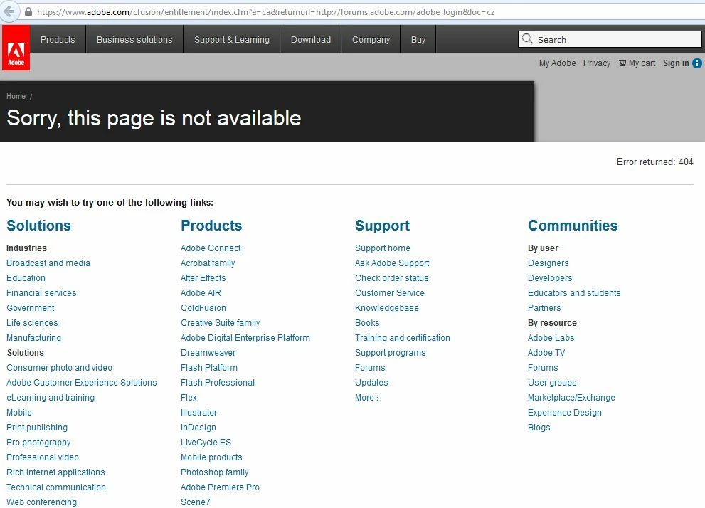
Task: Open Photoshop family link
Action: tap(214, 472)
